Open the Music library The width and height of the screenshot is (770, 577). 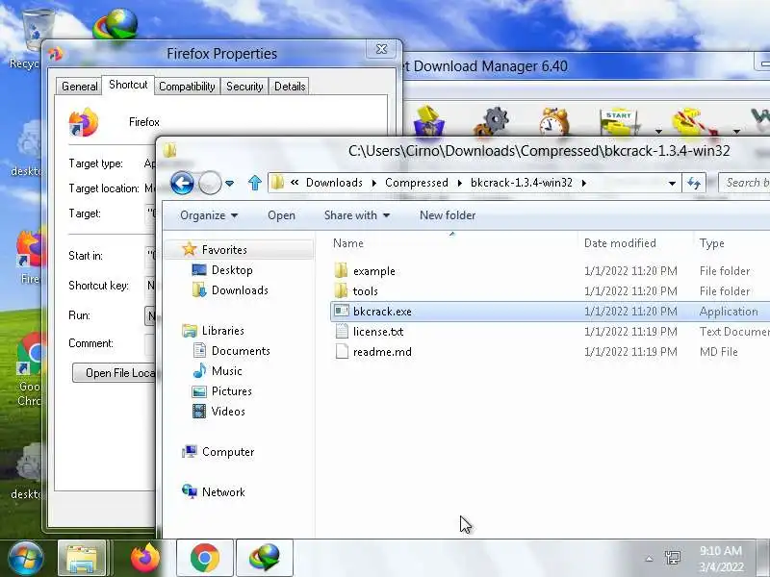click(217, 371)
